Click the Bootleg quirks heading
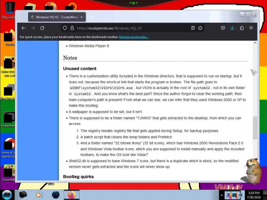The image size is (267, 200). [x=78, y=177]
